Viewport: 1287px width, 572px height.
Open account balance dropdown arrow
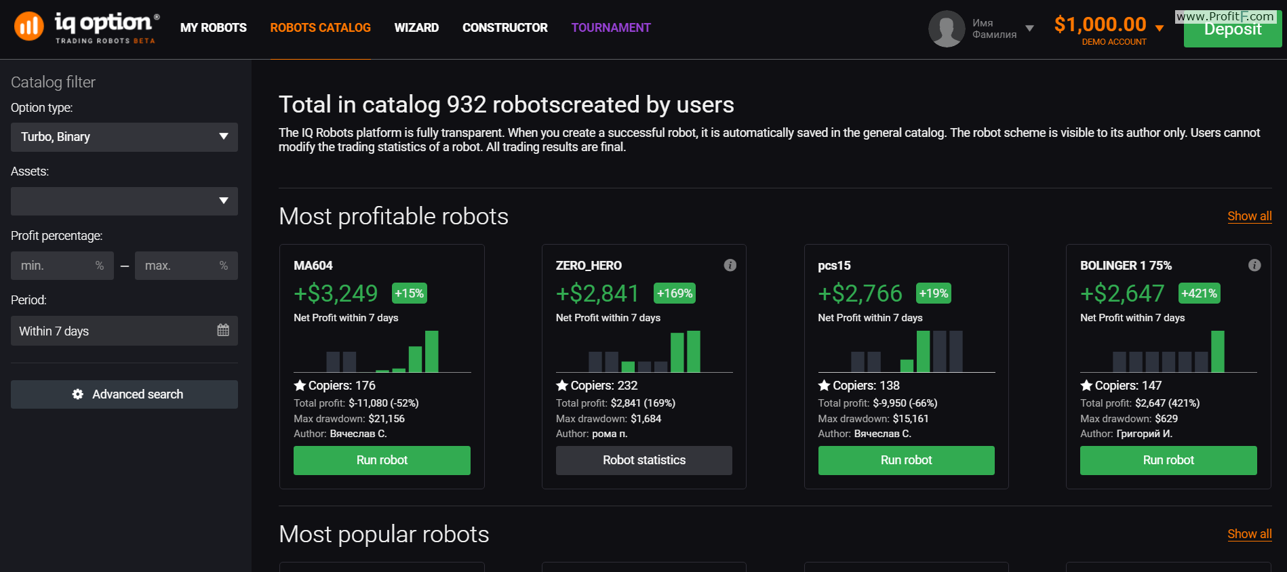(1160, 28)
